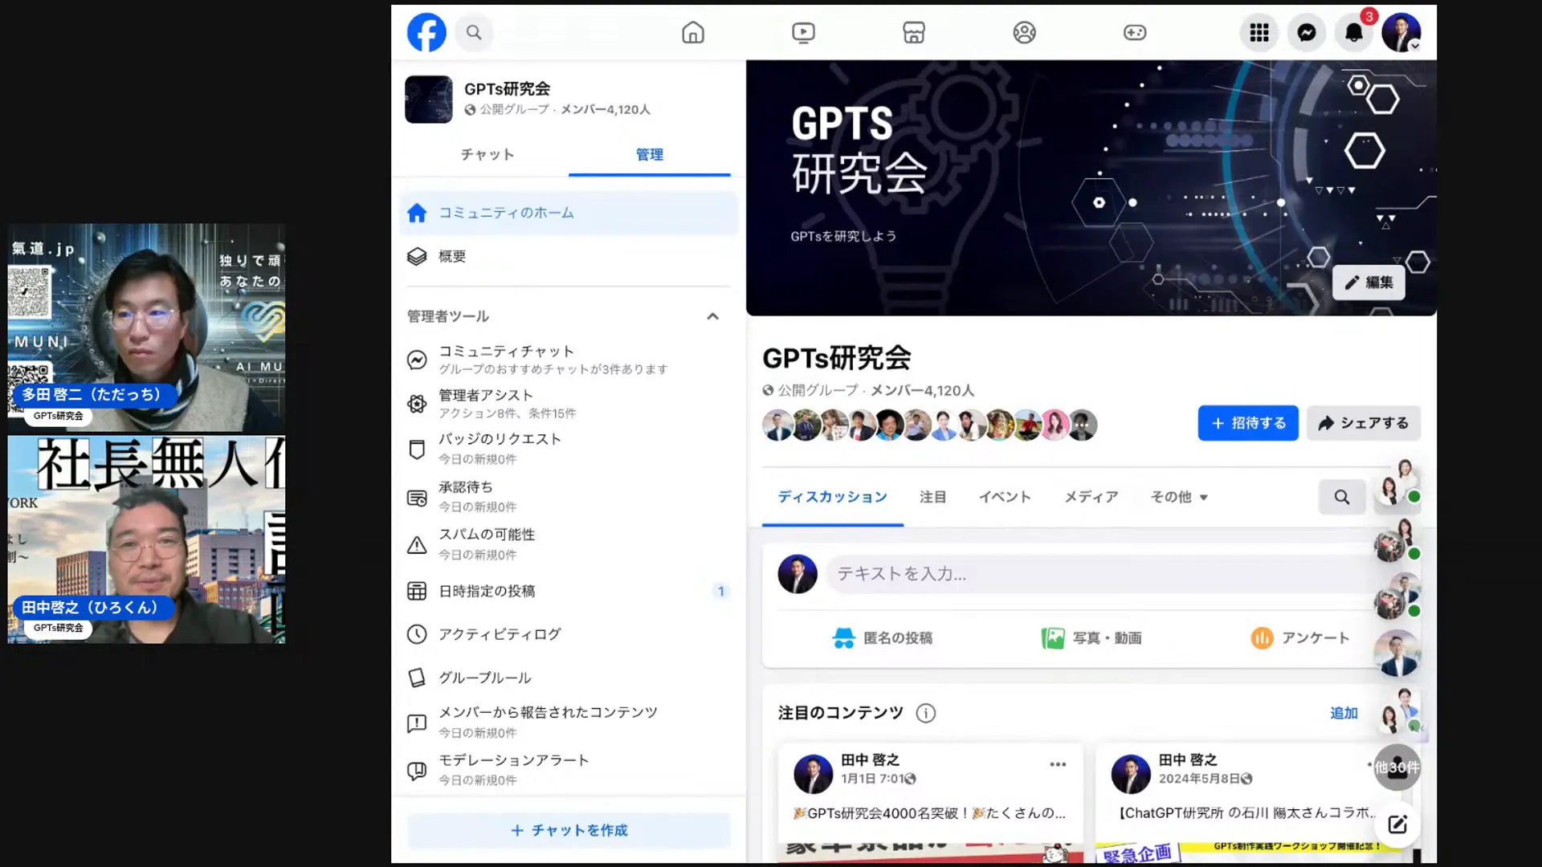
Task: Select the メディア tab
Action: point(1091,497)
